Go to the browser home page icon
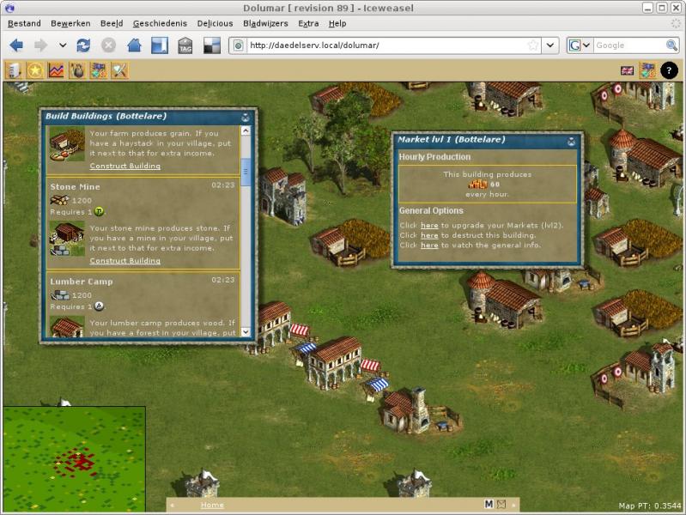 (134, 45)
